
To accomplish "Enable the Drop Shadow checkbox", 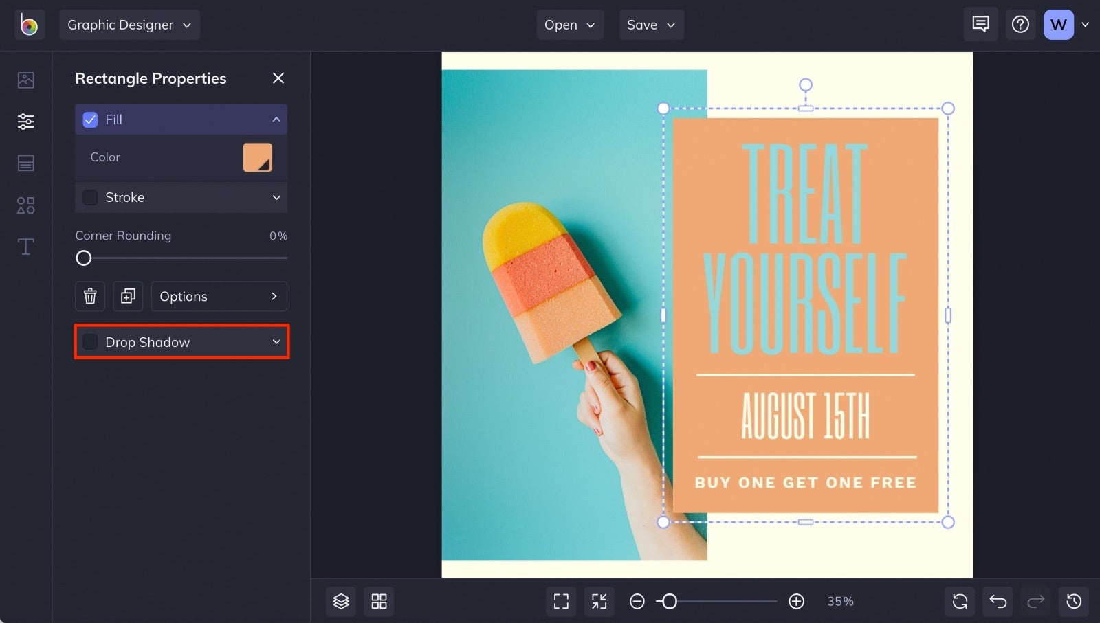I will coord(90,341).
